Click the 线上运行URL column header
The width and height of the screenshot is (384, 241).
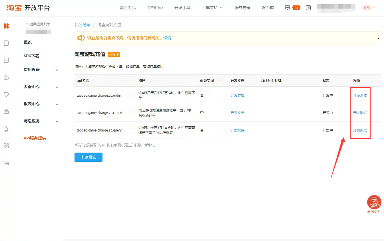272,81
